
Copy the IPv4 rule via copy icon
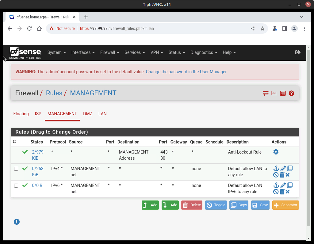pos(290,168)
